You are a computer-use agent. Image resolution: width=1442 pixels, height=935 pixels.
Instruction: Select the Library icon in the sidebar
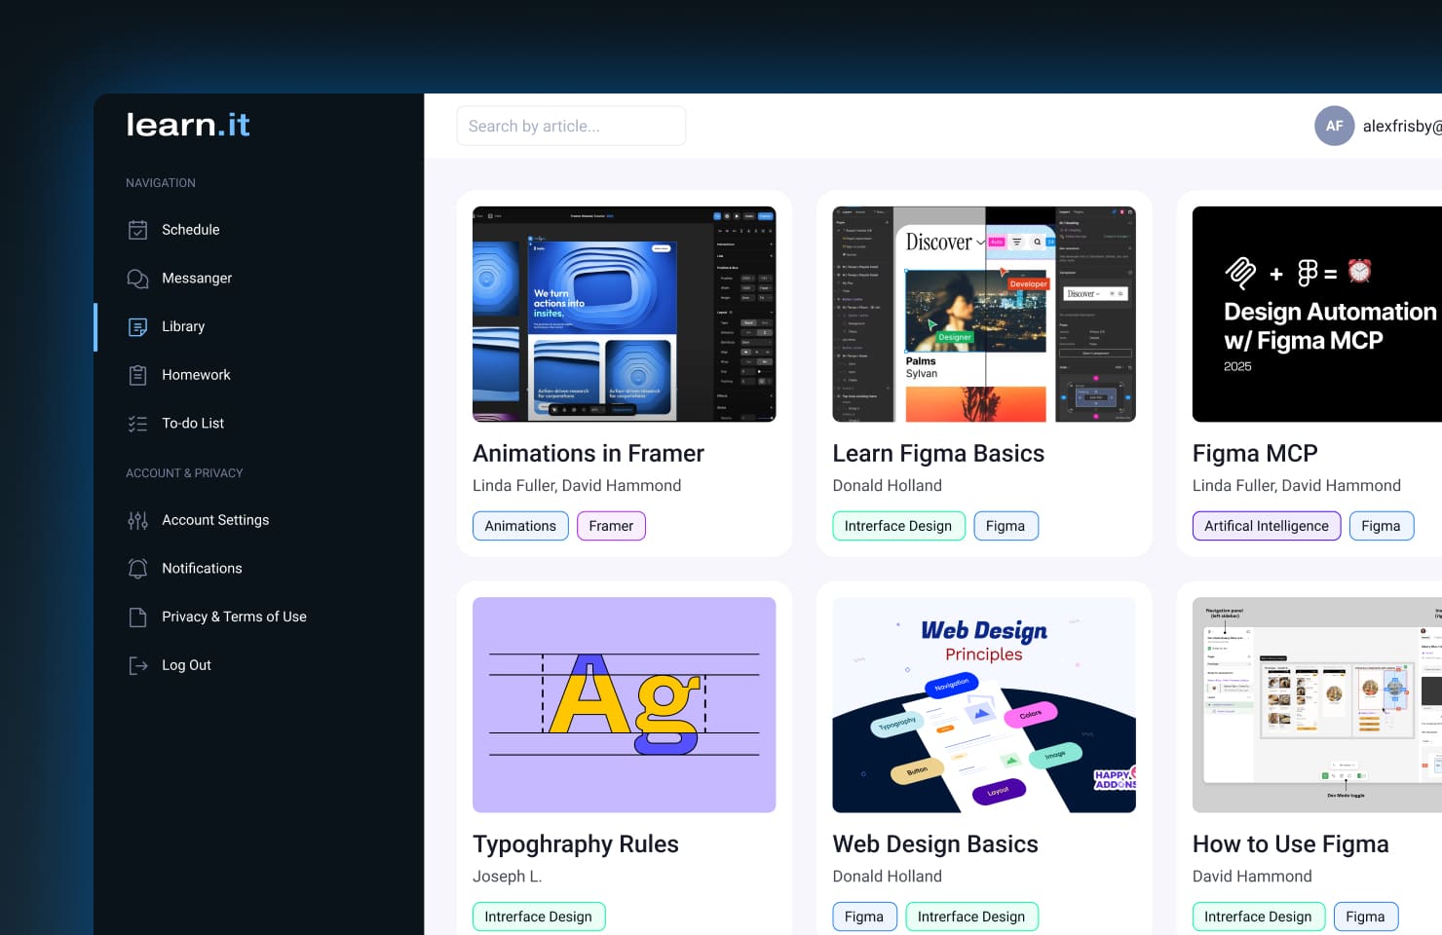[x=137, y=326]
